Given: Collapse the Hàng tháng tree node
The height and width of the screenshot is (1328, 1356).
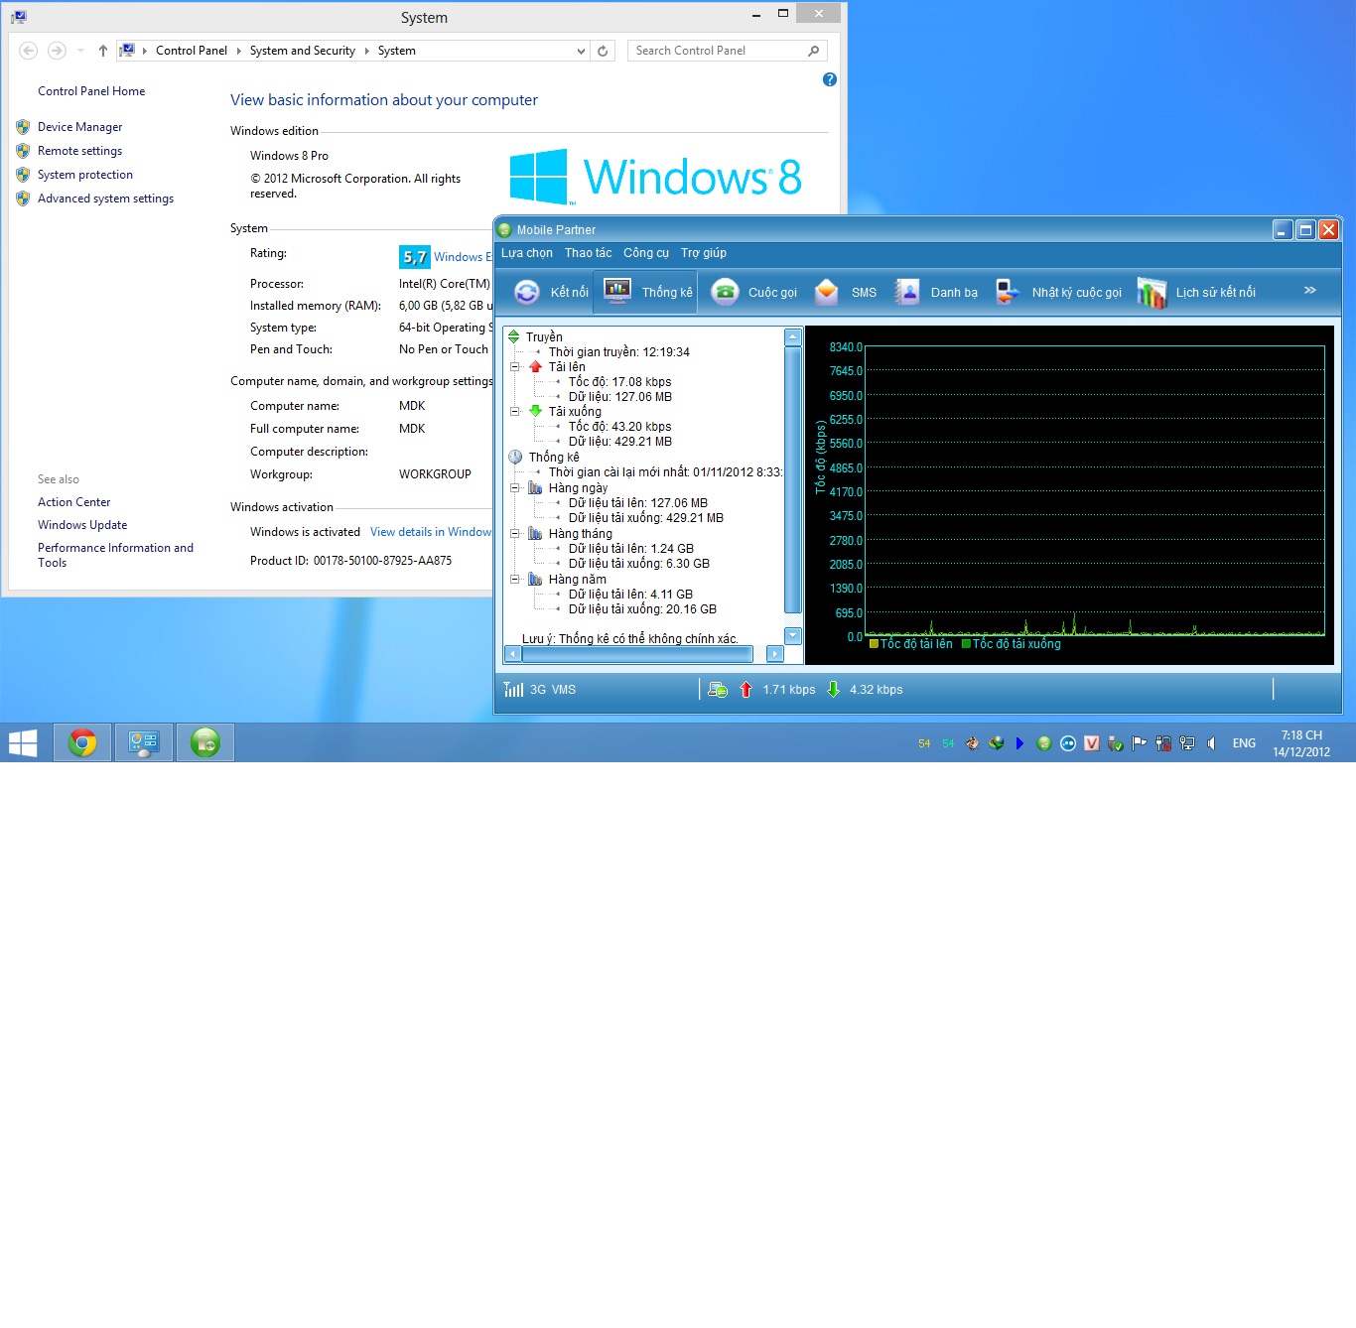Looking at the screenshot, I should tap(514, 533).
